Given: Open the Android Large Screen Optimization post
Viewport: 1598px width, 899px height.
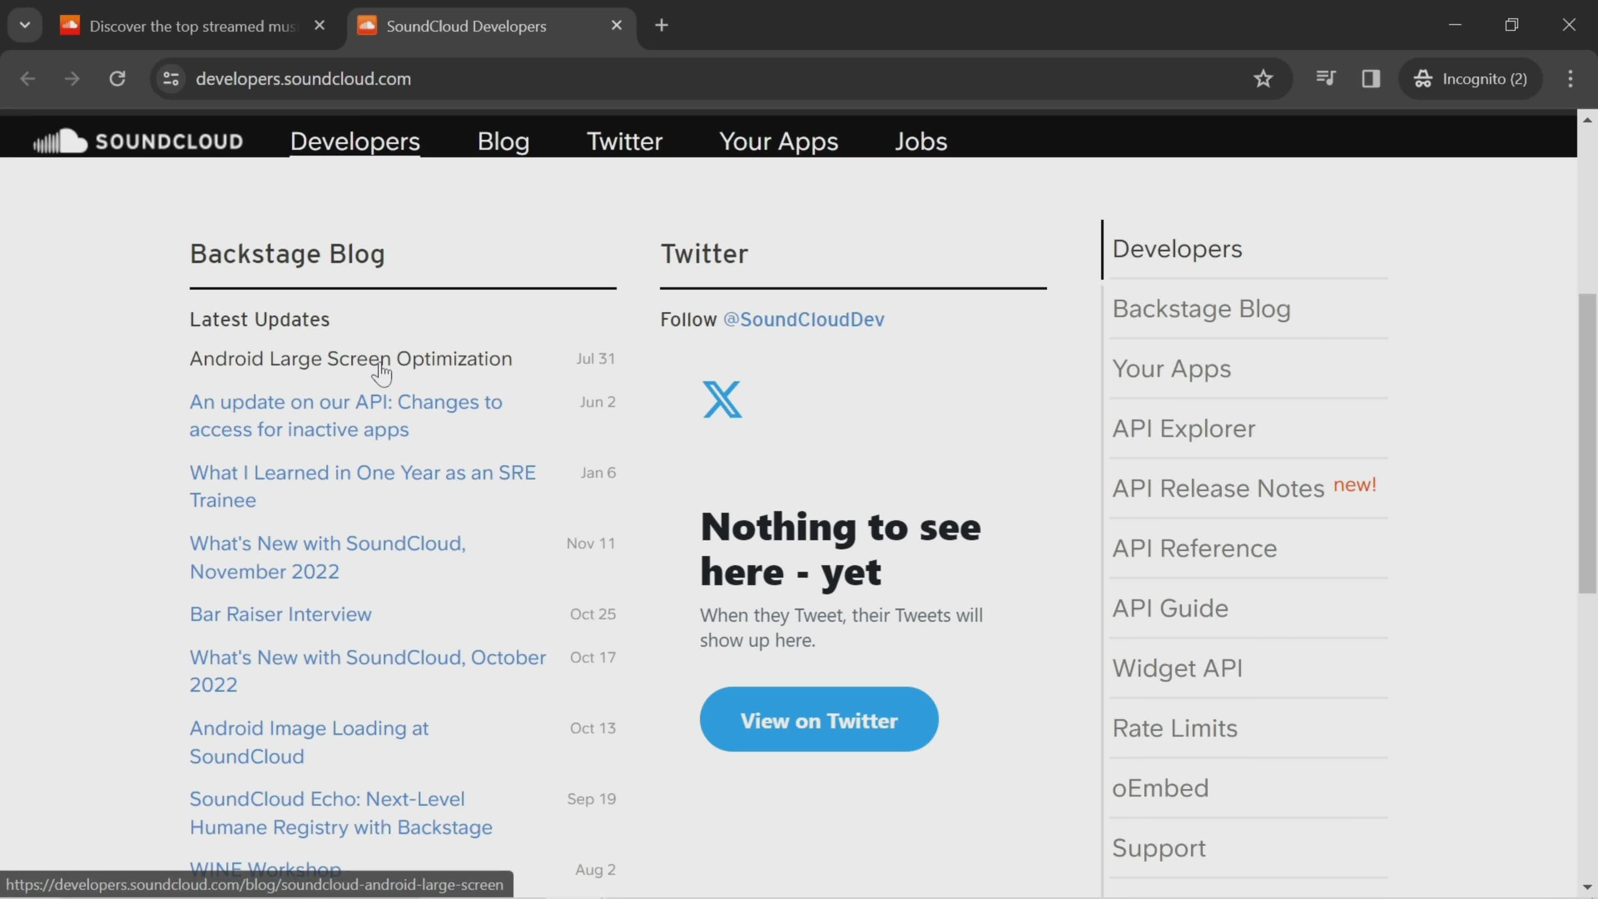Looking at the screenshot, I should [350, 359].
